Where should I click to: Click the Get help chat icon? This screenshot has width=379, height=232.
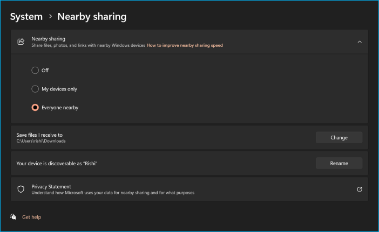coord(13,217)
